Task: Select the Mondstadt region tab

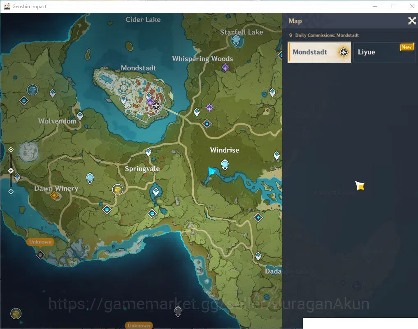Action: click(x=319, y=52)
